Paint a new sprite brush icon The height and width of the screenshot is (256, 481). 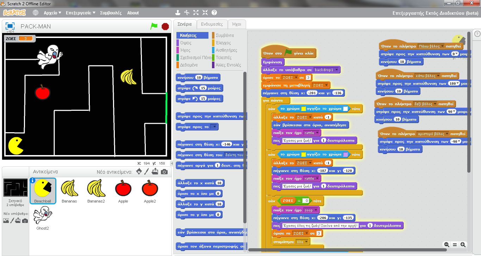pos(147,172)
